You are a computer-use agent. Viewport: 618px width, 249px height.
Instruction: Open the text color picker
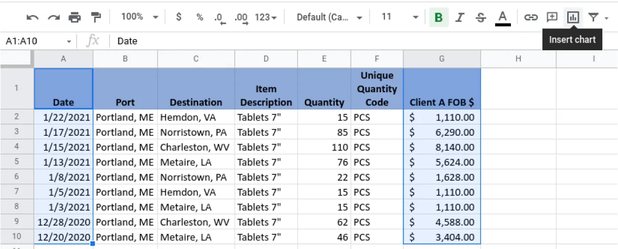coord(502,18)
